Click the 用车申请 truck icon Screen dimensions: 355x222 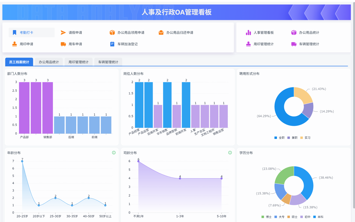63,44
